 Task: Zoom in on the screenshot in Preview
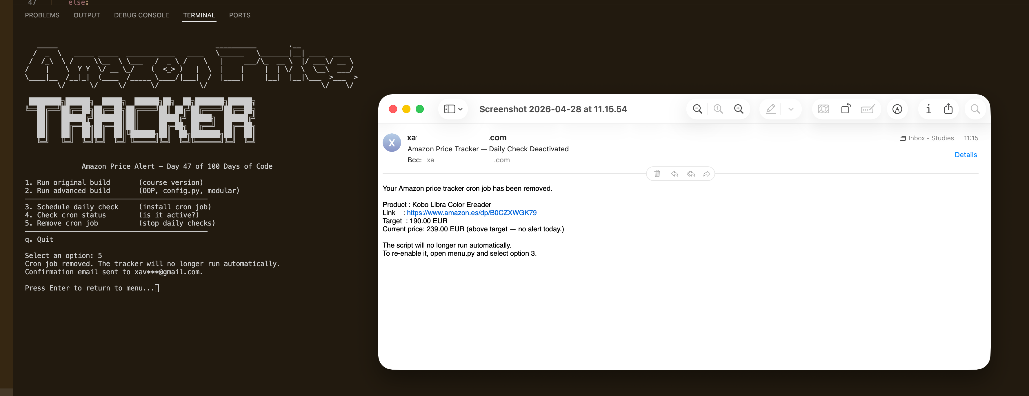click(x=739, y=109)
